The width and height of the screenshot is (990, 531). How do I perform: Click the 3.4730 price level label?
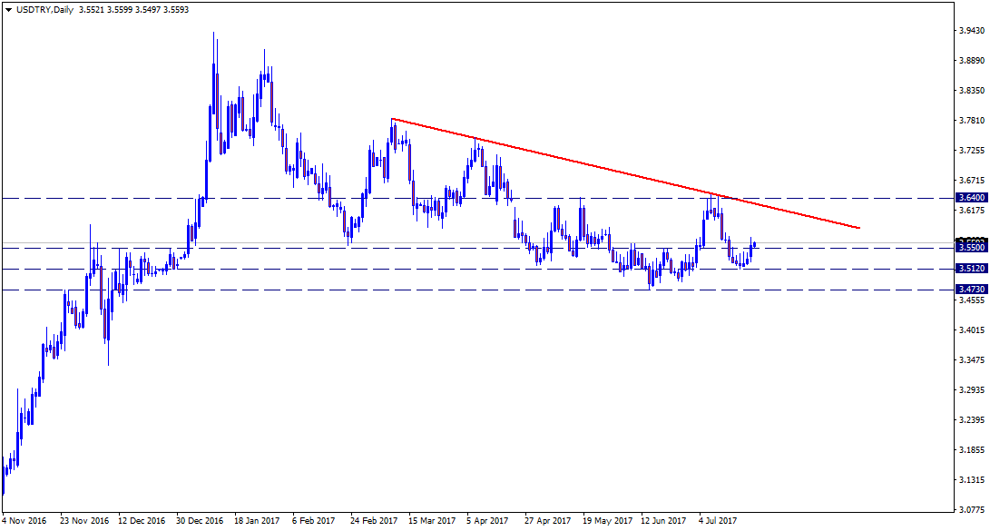[971, 290]
